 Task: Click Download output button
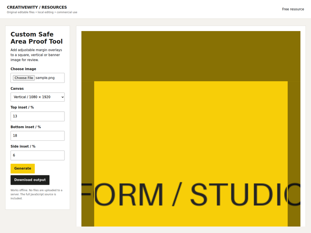[30, 180]
